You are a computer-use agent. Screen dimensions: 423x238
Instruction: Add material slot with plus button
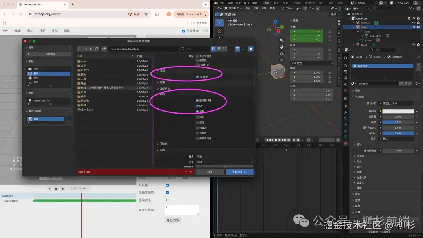(418, 65)
